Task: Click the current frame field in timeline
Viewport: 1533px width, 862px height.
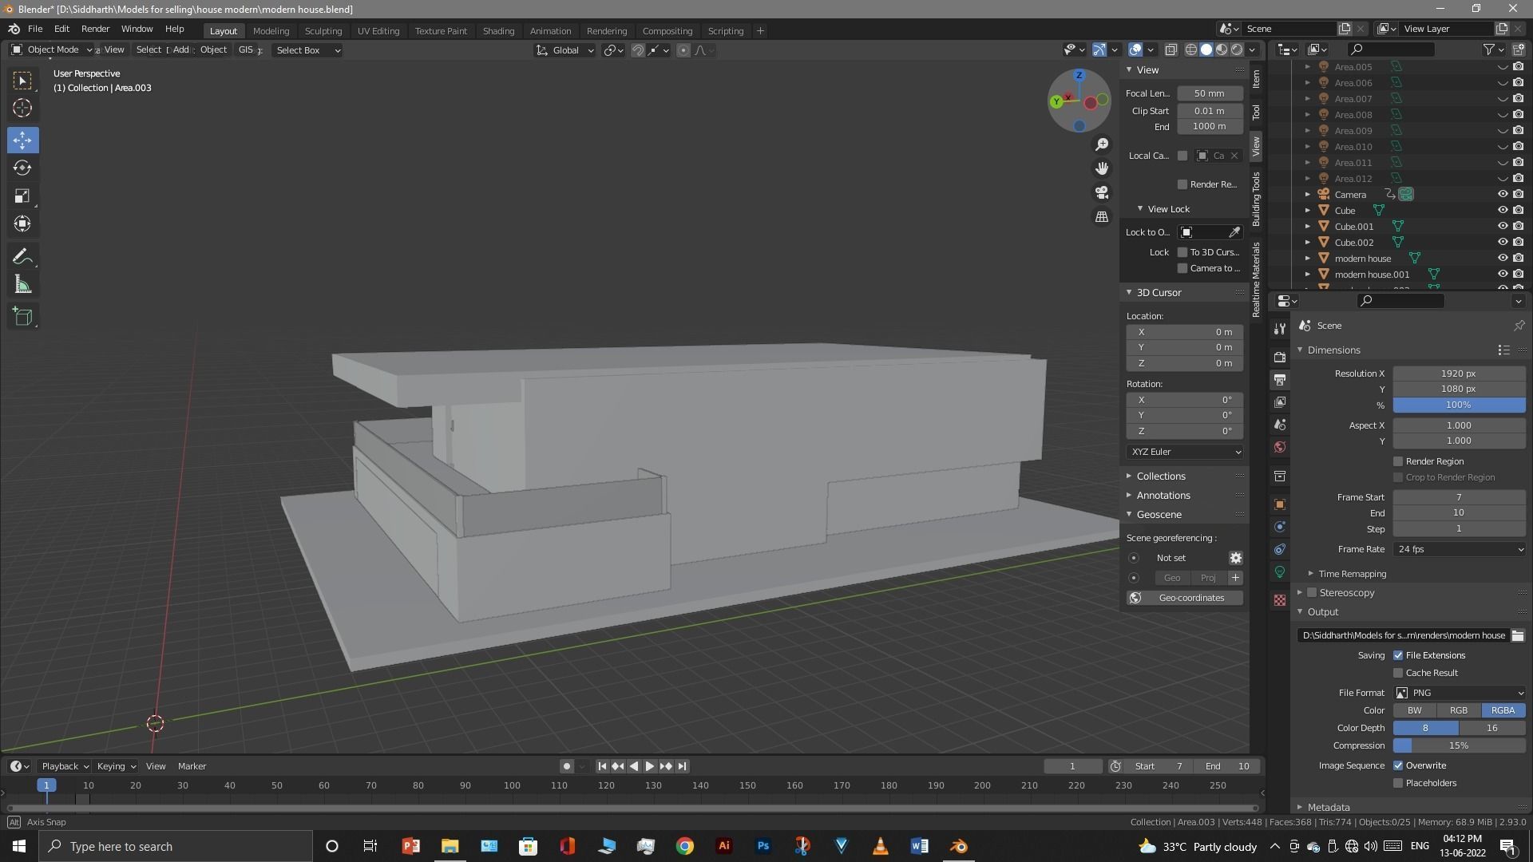Action: [x=1072, y=766]
